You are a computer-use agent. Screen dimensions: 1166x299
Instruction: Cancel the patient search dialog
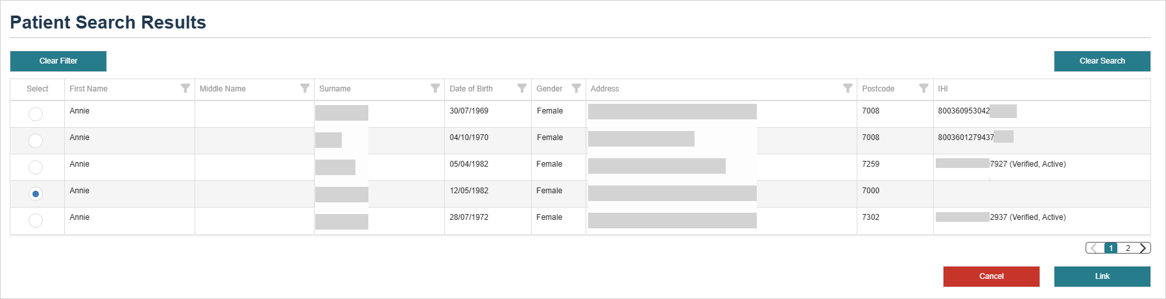point(991,276)
